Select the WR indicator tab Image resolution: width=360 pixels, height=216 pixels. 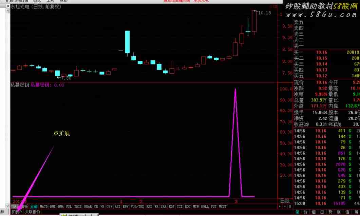[x=156, y=207]
